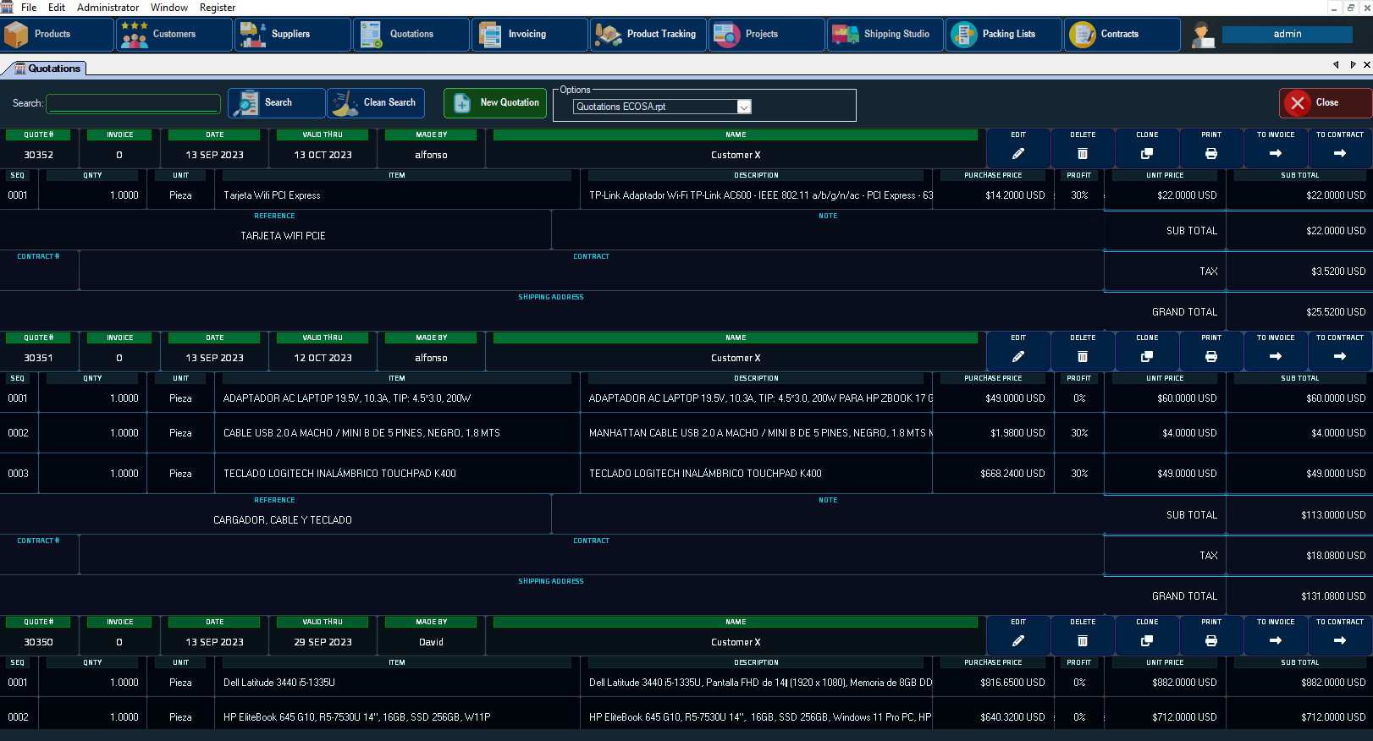Open the Product Tracking module

click(x=648, y=35)
